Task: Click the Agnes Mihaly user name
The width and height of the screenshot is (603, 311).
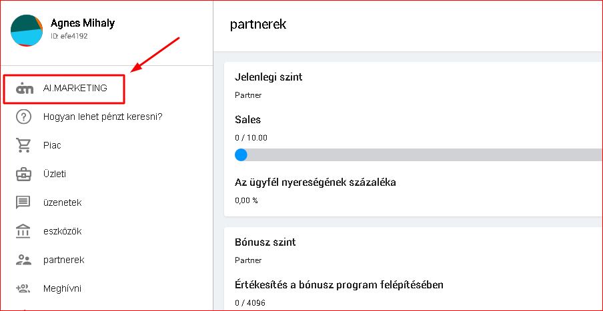Action: (x=83, y=23)
